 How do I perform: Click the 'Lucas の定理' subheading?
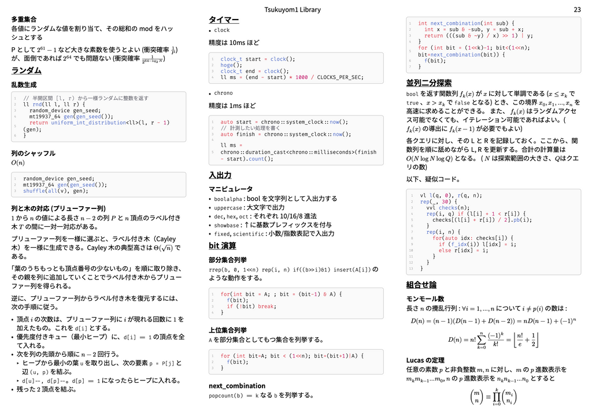[425, 360]
